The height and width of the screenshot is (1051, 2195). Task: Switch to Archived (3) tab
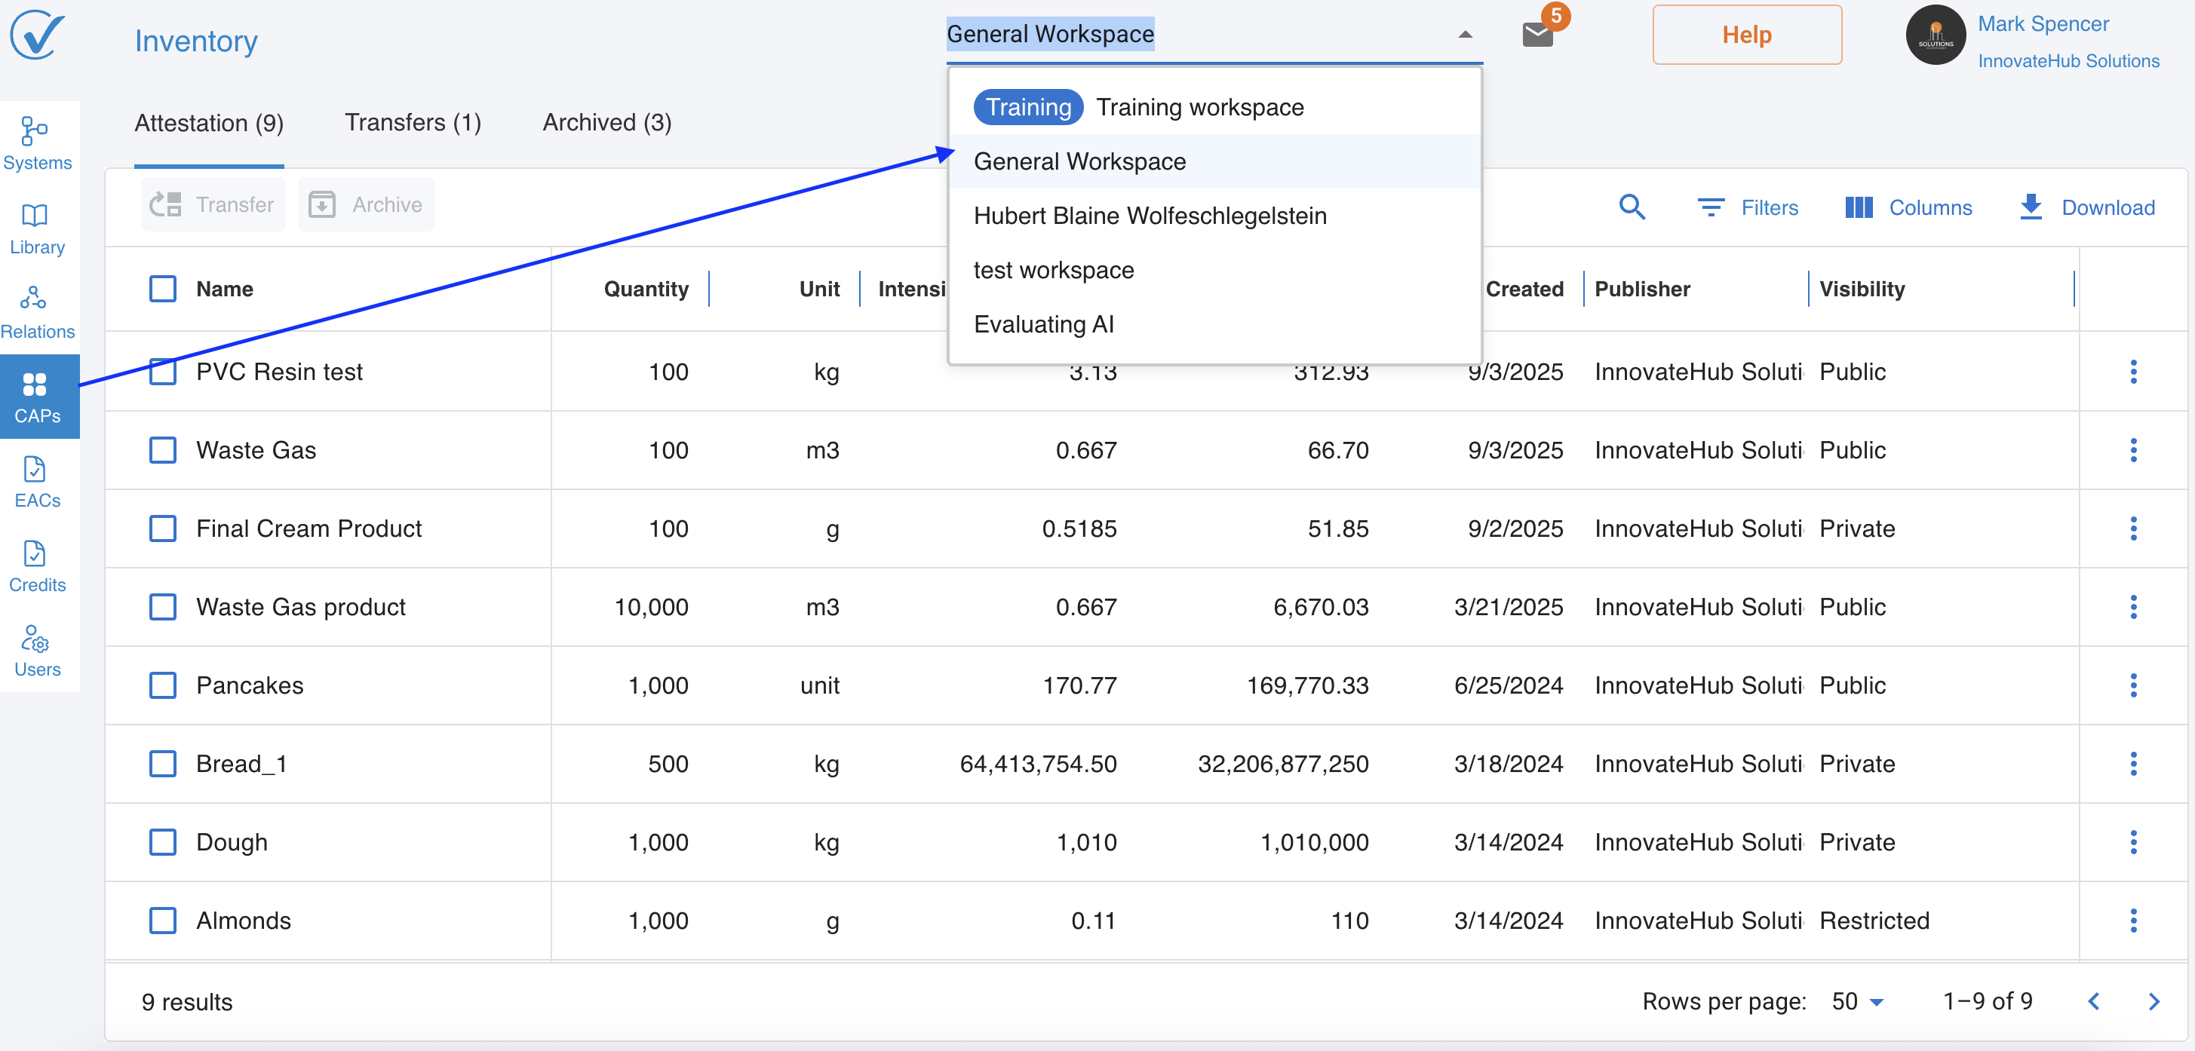606,123
